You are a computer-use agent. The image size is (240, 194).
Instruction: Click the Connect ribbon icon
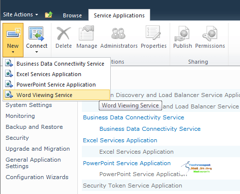[36, 34]
